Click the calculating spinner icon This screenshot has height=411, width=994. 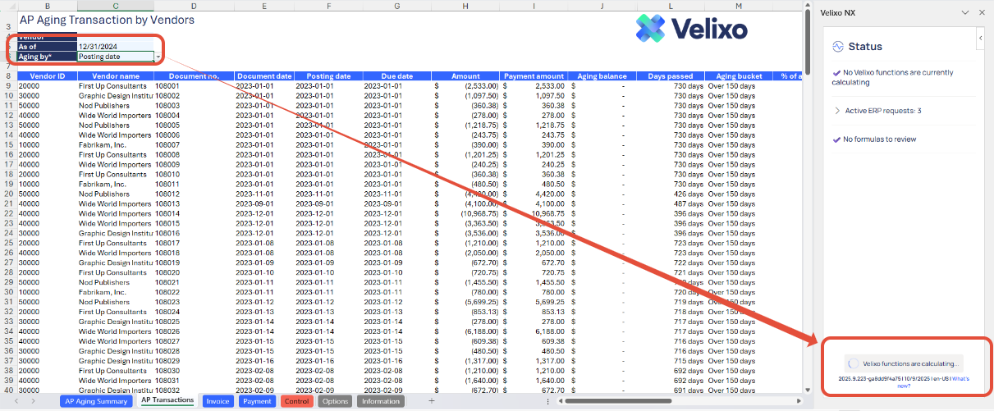point(854,363)
